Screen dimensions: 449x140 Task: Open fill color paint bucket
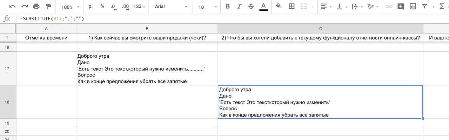(279, 6)
